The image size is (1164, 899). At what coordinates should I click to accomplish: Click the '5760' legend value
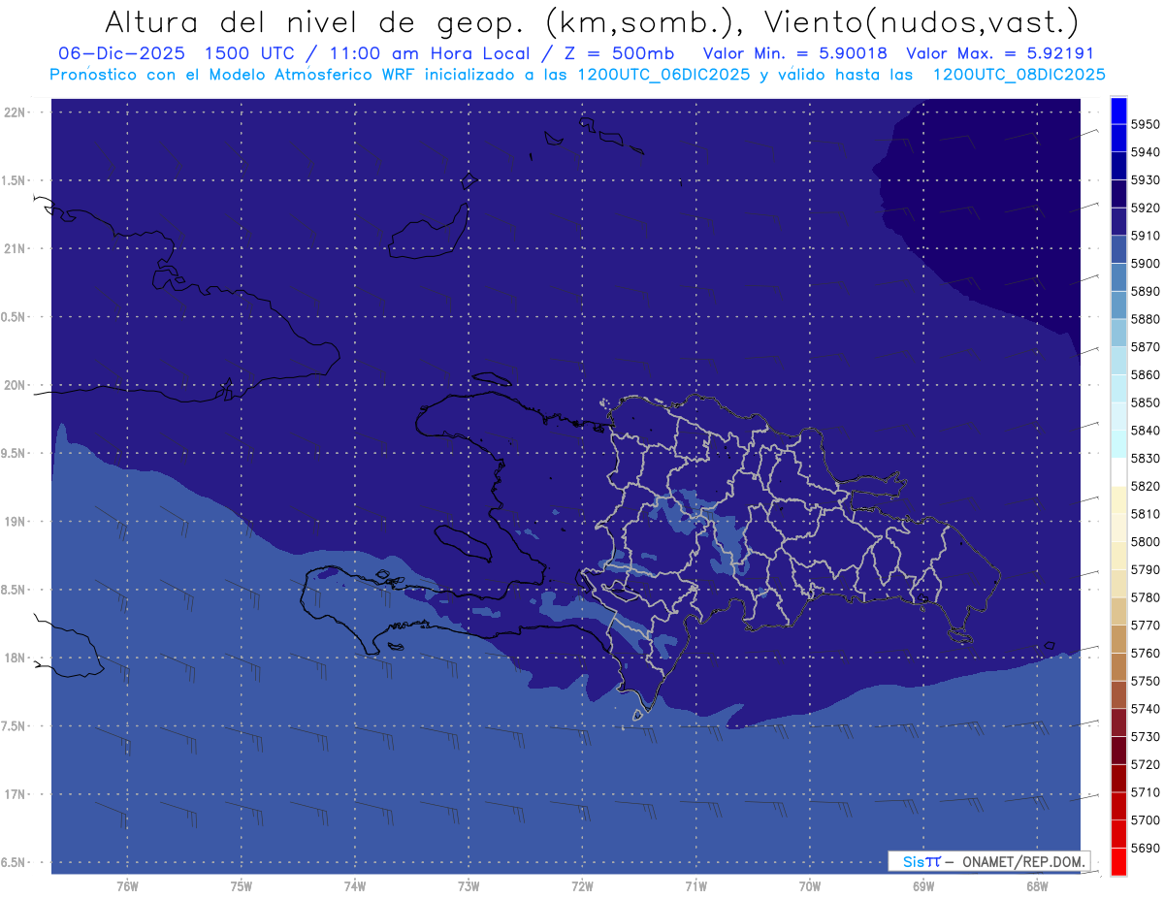click(1145, 654)
